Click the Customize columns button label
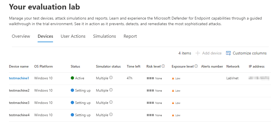 coord(250,53)
